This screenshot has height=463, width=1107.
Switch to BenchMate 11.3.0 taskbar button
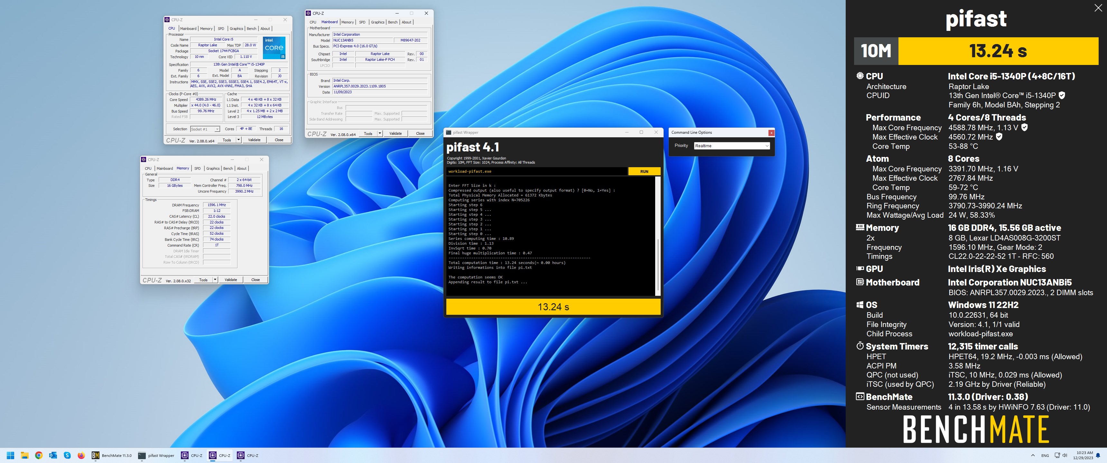112,455
